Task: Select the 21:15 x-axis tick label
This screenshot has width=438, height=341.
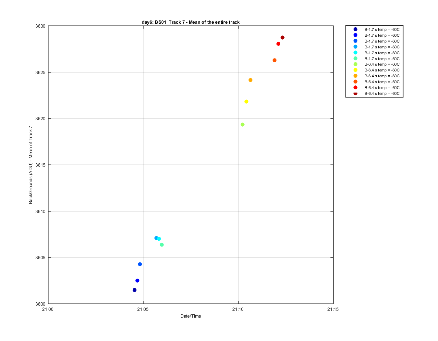Action: (x=333, y=309)
